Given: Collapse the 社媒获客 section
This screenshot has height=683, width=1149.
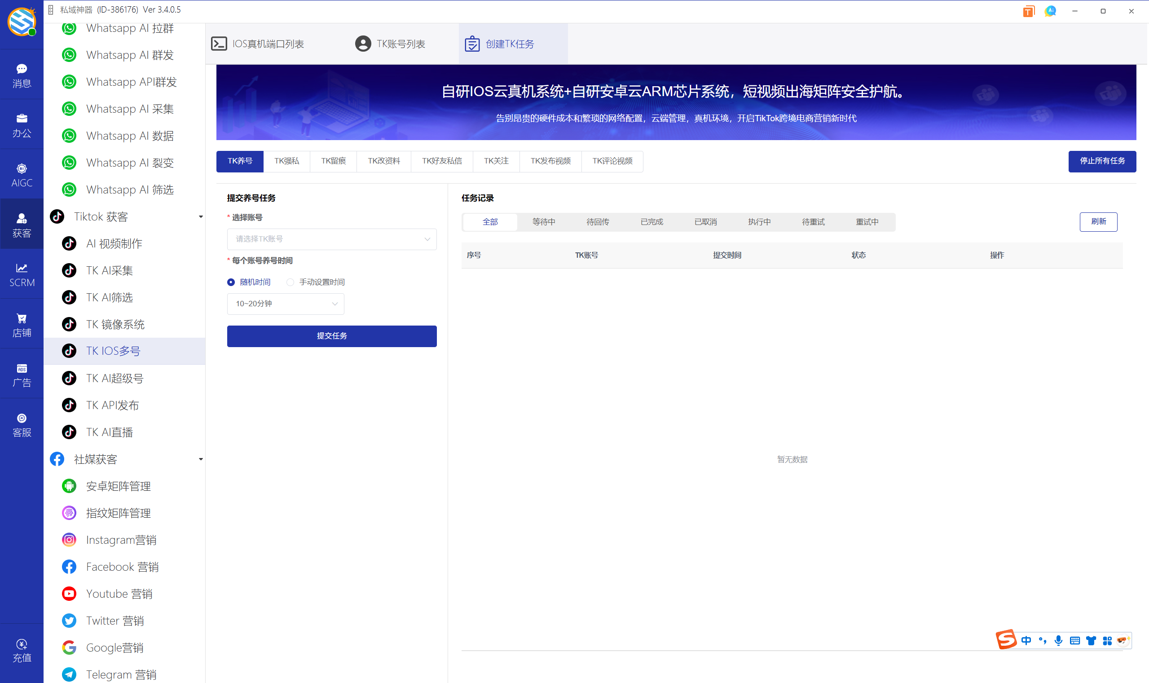Looking at the screenshot, I should point(201,459).
